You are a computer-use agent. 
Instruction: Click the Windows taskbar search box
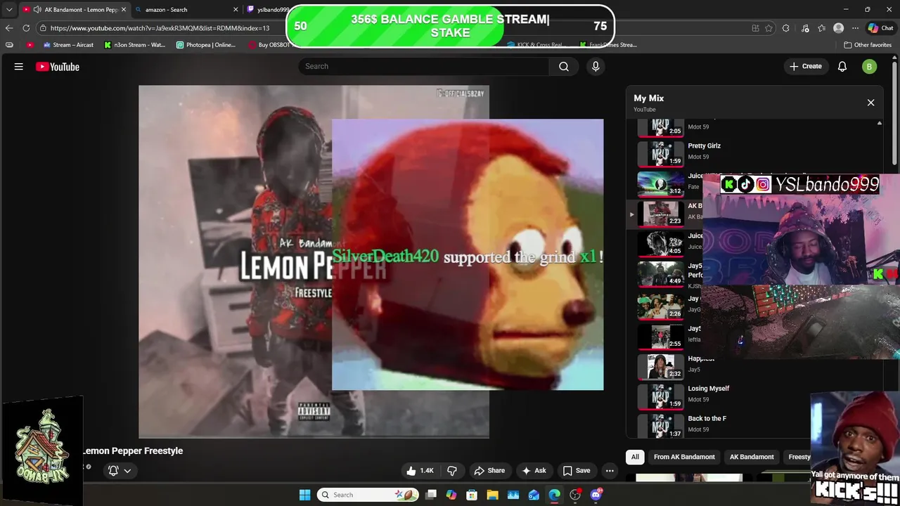(366, 495)
